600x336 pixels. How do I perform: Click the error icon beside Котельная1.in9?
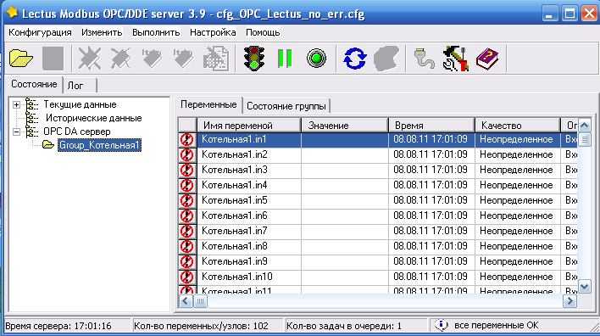(x=186, y=261)
